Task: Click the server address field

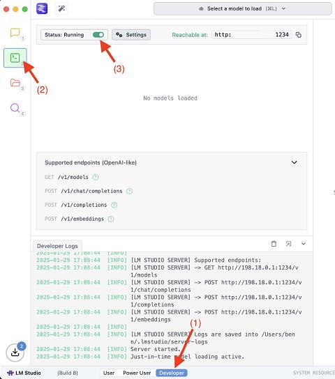Action: pos(252,35)
